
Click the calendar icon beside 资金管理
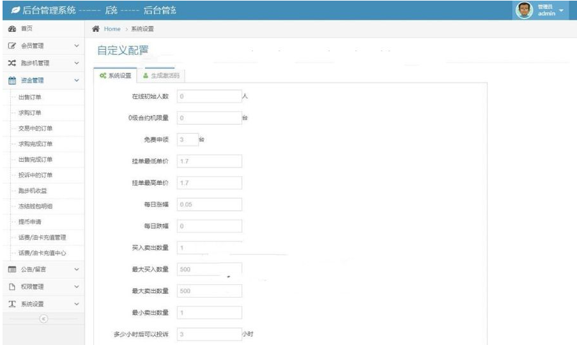tap(12, 80)
